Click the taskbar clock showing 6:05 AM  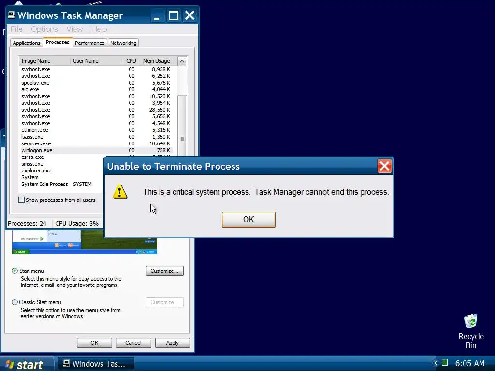point(470,363)
